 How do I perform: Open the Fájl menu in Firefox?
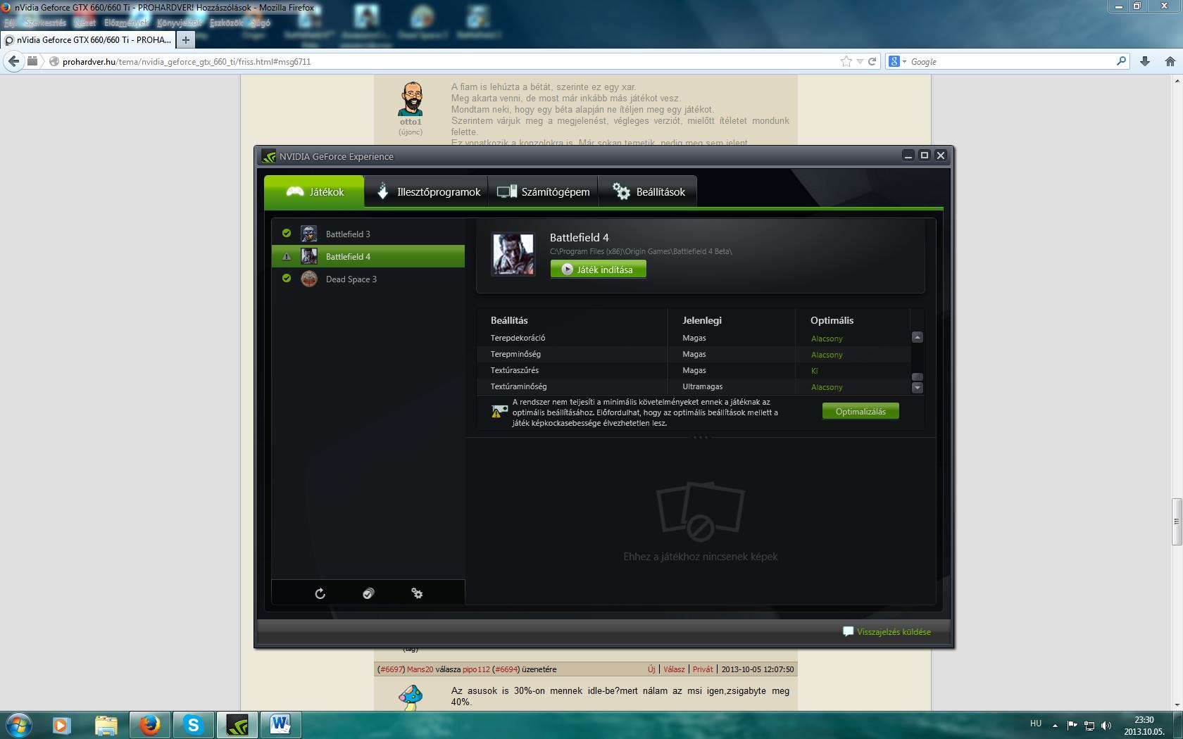coord(10,23)
